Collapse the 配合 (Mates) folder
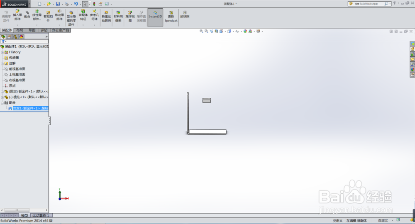Viewport: 415px width, 224px height. pos(2,103)
